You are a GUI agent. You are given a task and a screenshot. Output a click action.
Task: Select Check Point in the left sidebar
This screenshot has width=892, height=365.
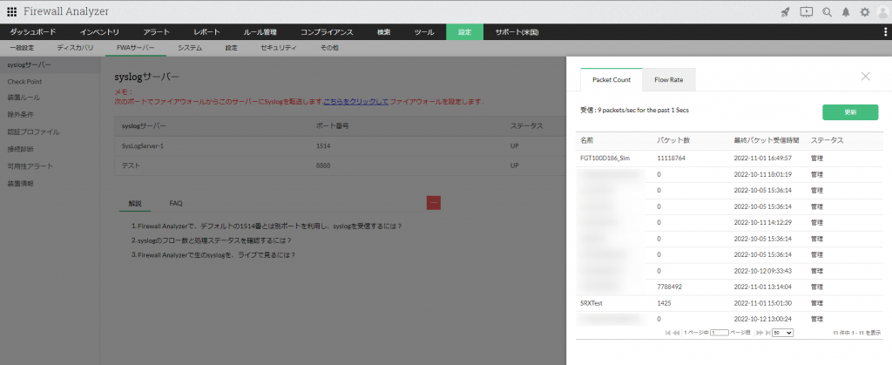coord(27,81)
